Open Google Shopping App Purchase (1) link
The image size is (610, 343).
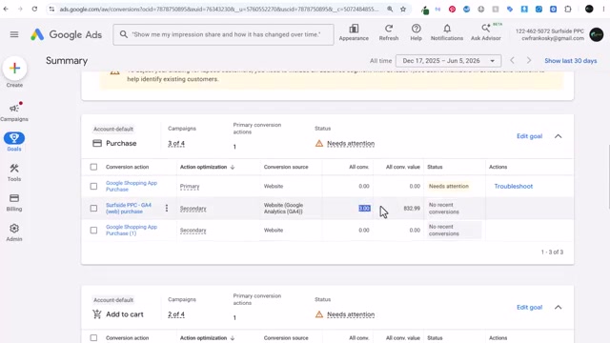[x=132, y=231]
